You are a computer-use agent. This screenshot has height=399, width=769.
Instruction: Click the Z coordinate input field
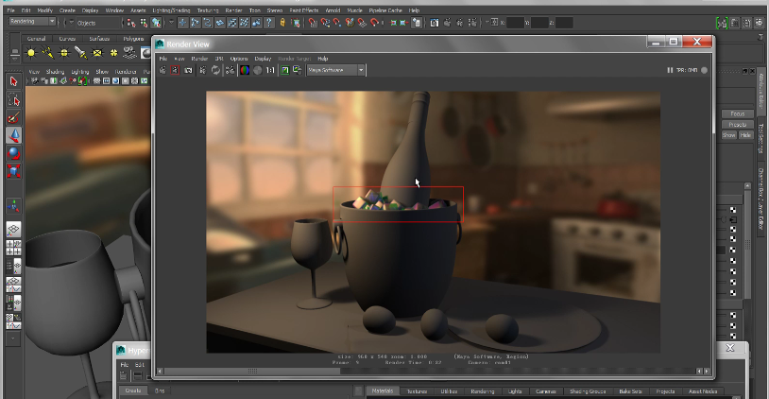click(564, 23)
